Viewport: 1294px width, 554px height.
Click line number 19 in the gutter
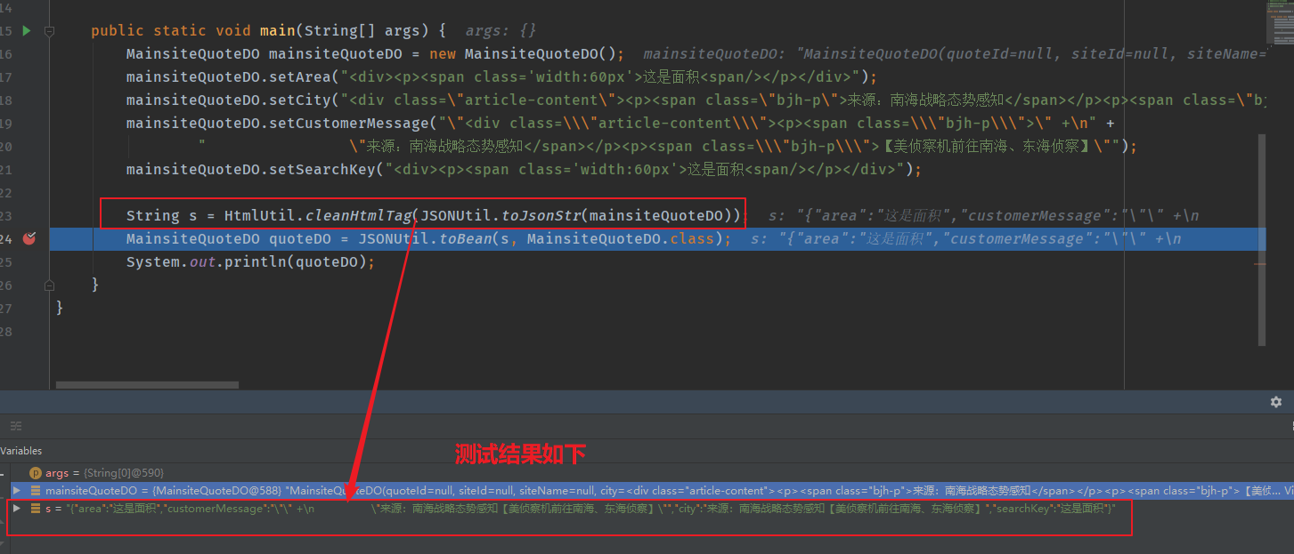coord(4,123)
